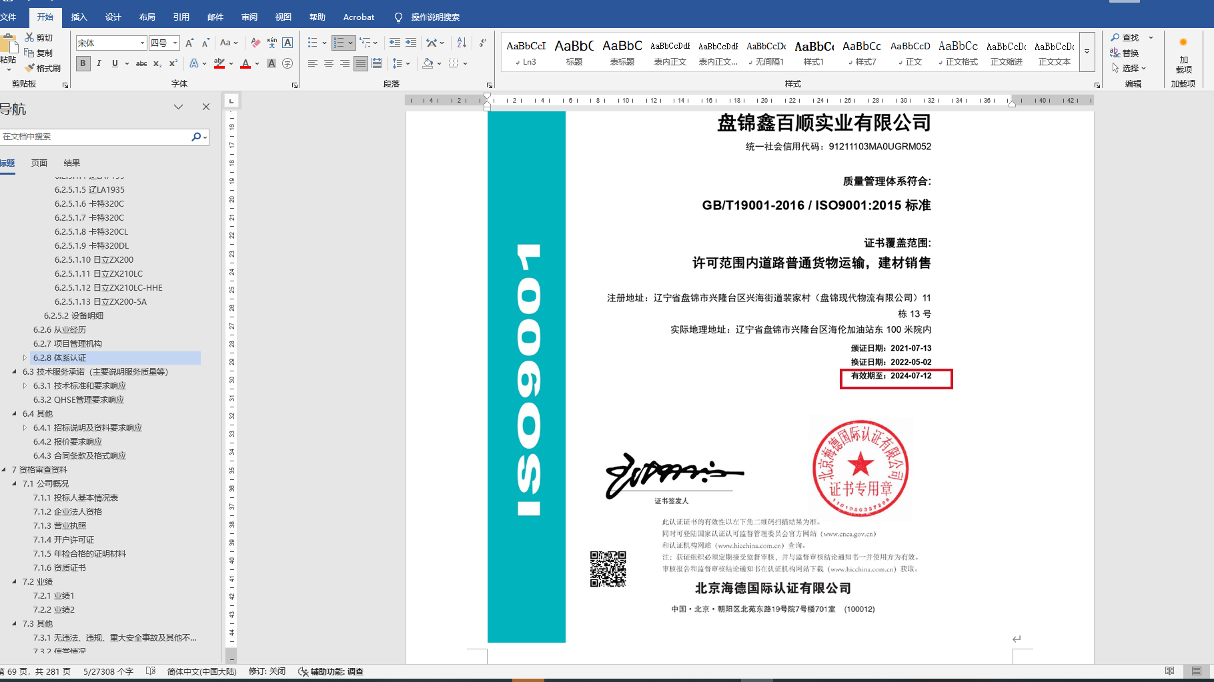Open the Change Case (Aa) dropdown
Screen dimensions: 1214x682
(229, 43)
